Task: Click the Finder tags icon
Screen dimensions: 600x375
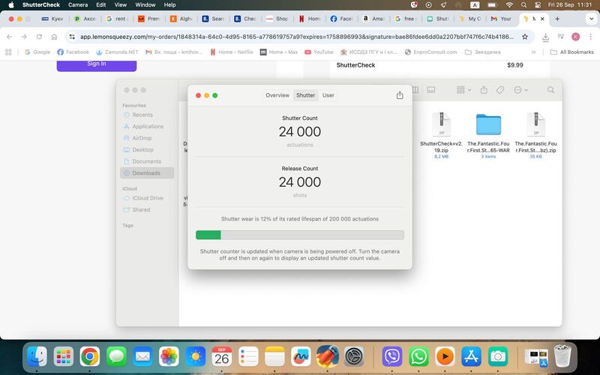Action: click(500, 90)
